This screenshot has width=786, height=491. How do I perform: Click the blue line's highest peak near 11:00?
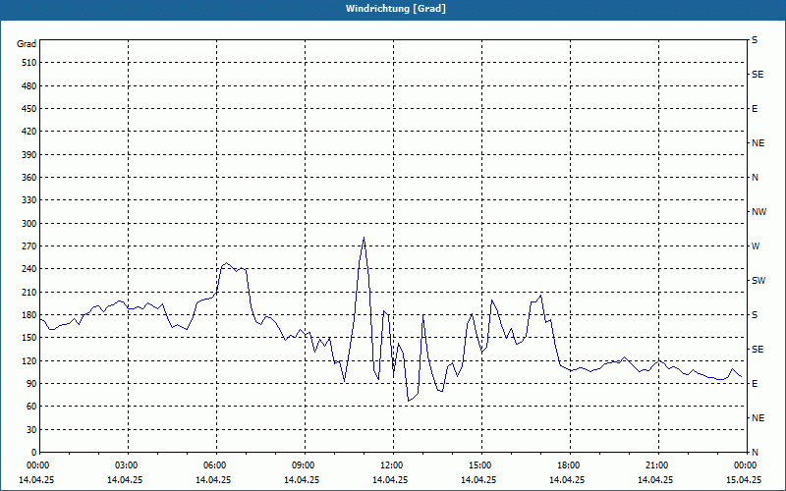[364, 238]
